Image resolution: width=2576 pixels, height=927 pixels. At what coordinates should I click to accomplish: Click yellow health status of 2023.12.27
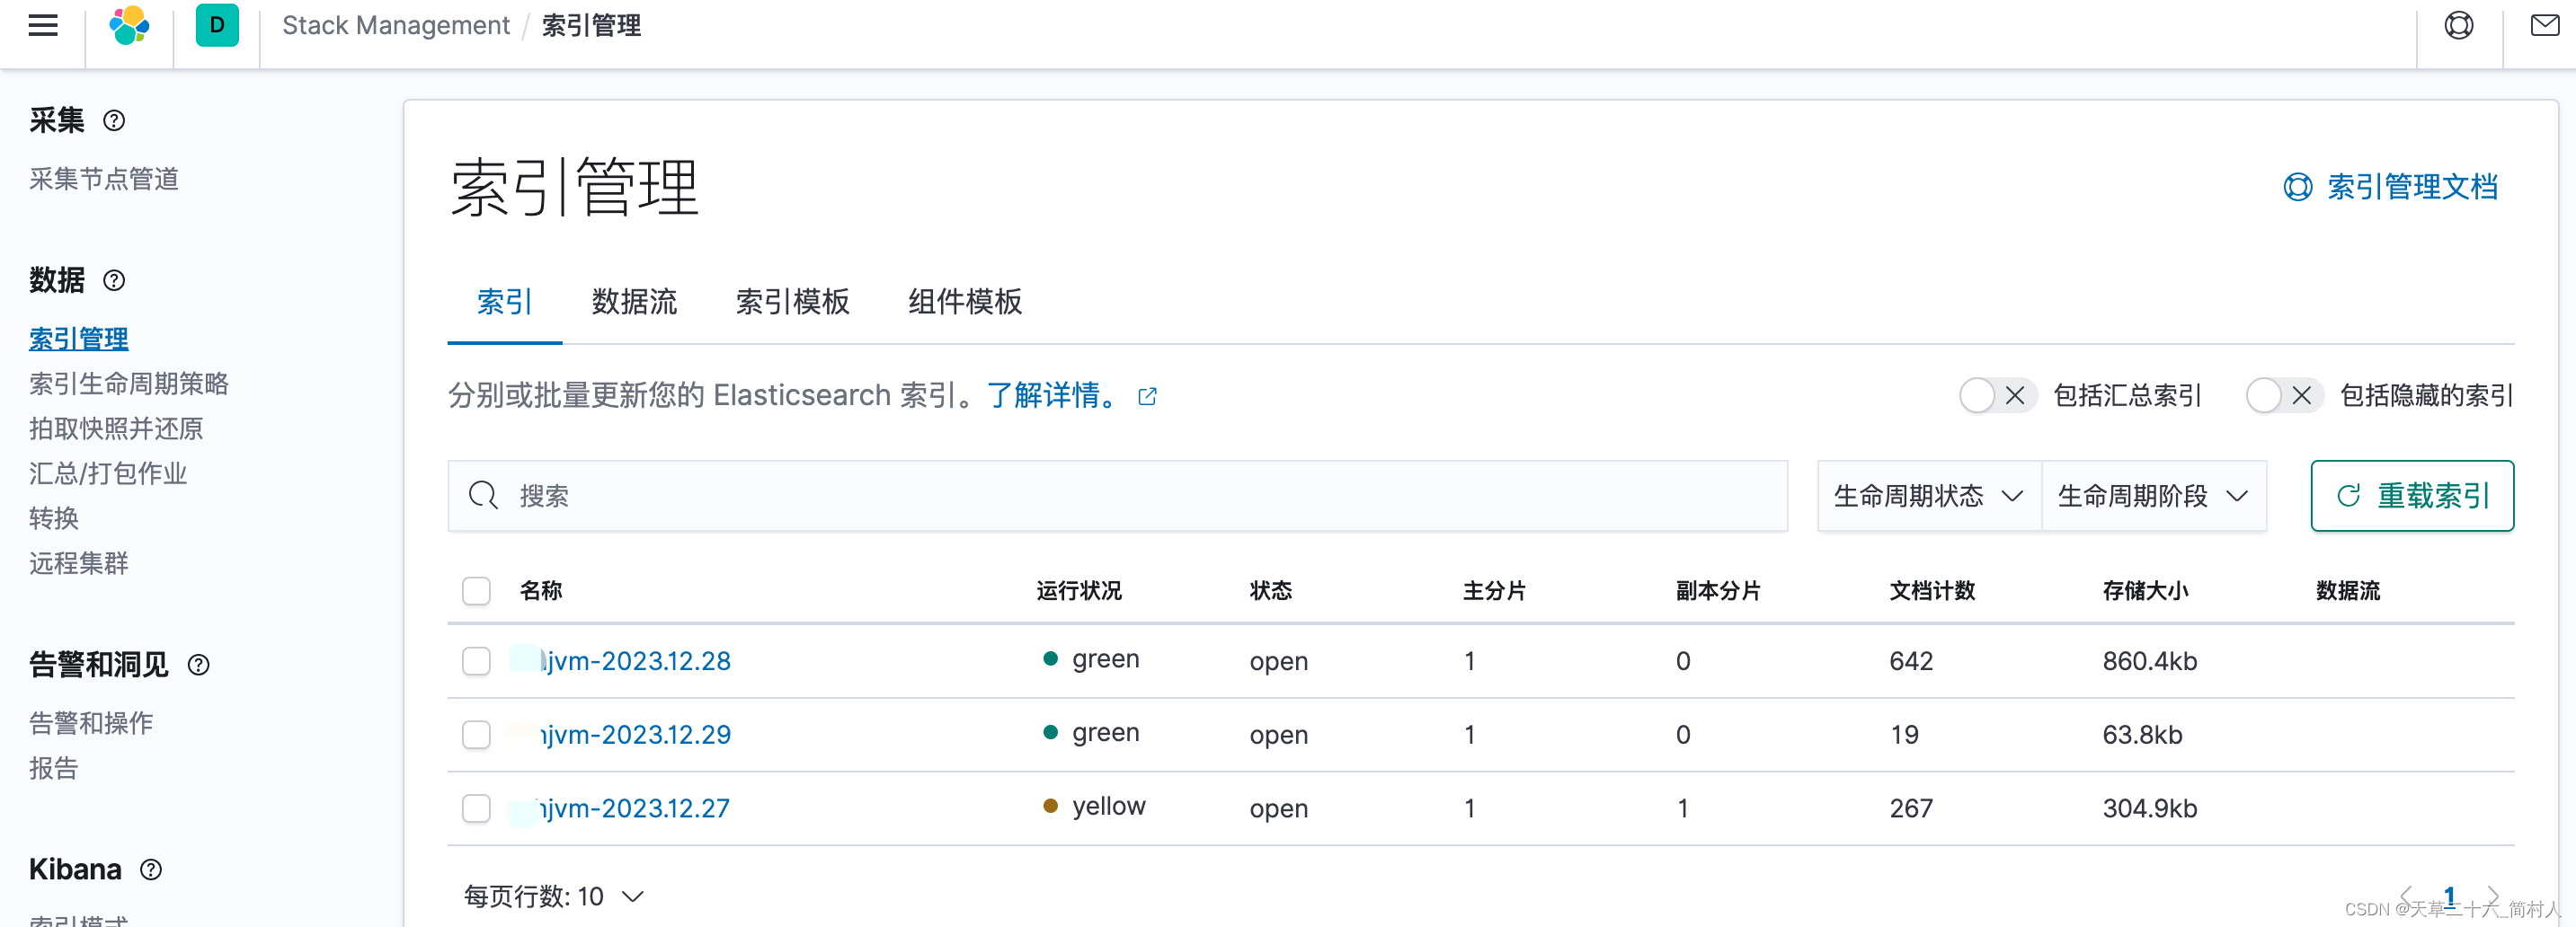coord(1094,806)
